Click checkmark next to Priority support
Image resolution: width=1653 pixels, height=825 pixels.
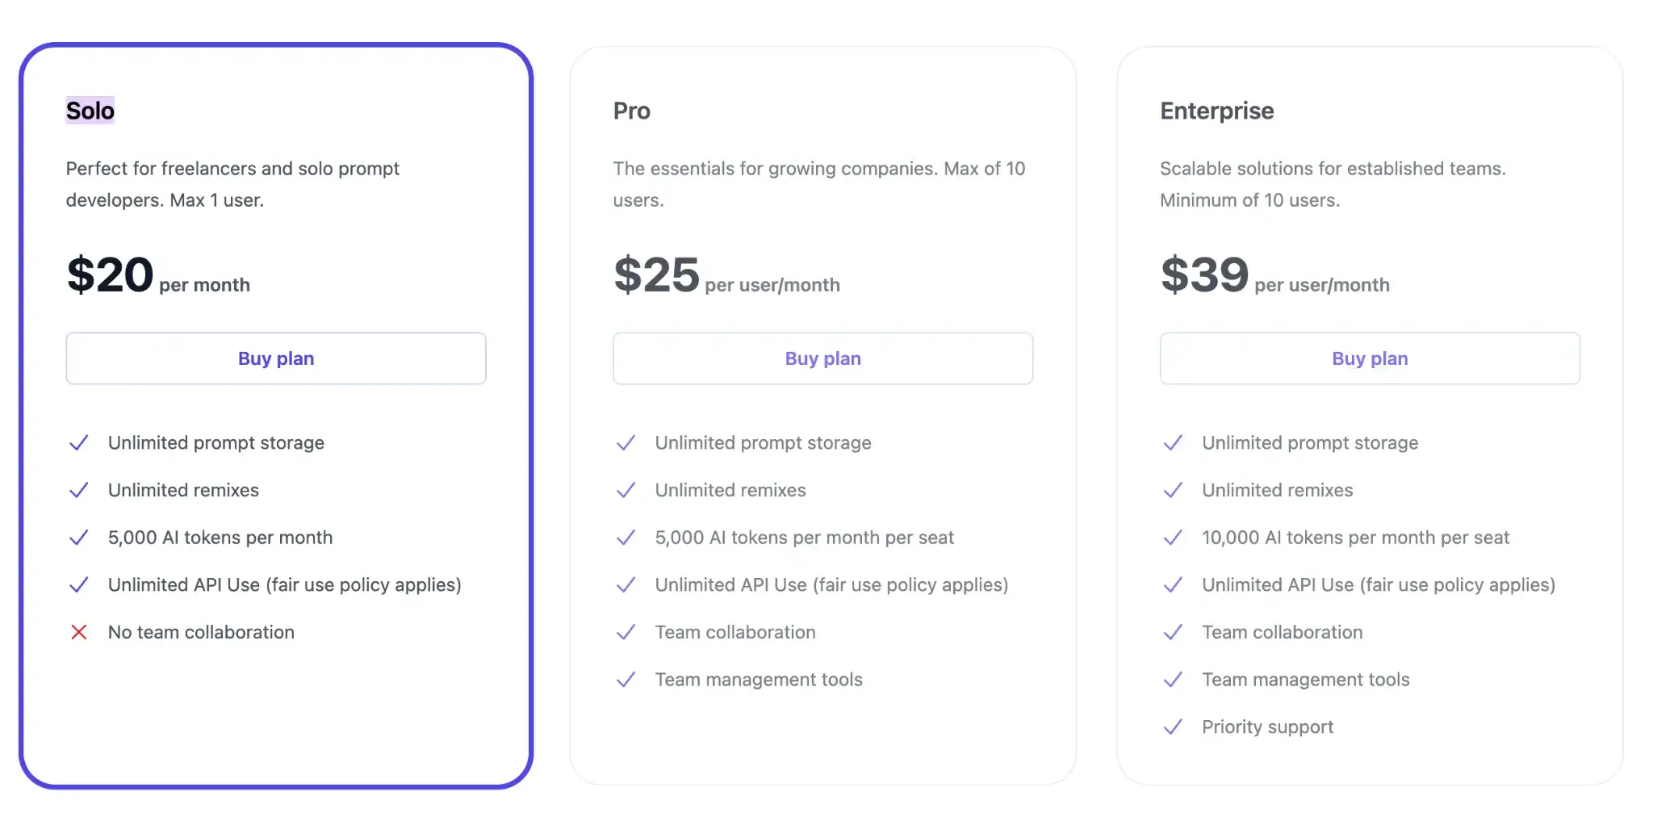click(1173, 727)
